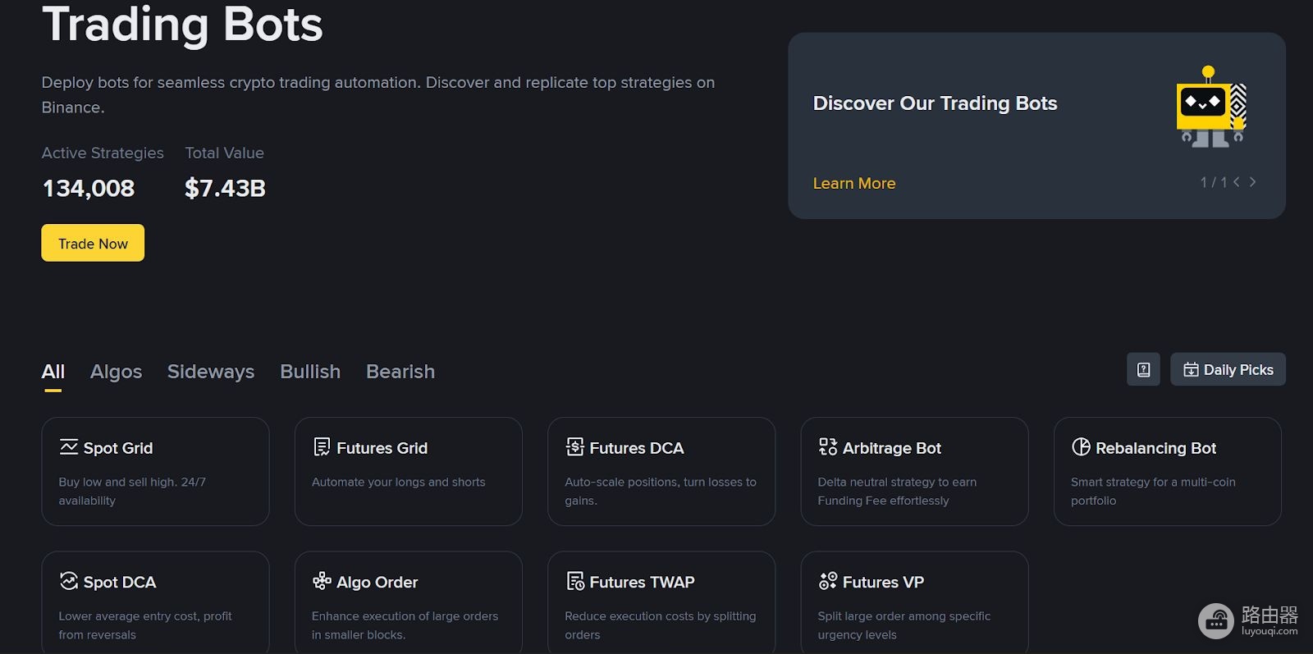Switch to the Algos tab
This screenshot has height=654, width=1313.
click(x=116, y=372)
